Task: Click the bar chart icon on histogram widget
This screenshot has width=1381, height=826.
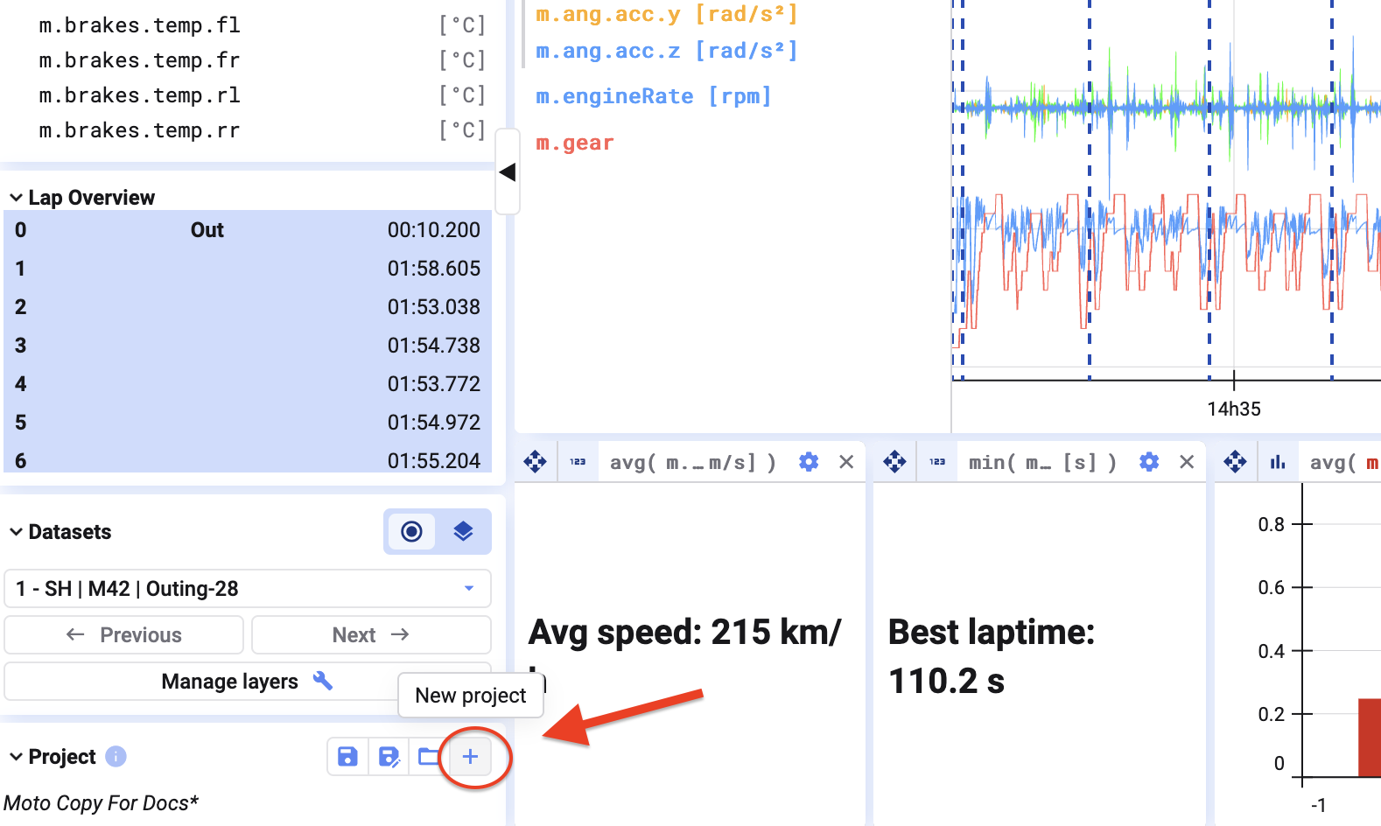Action: pos(1278,462)
